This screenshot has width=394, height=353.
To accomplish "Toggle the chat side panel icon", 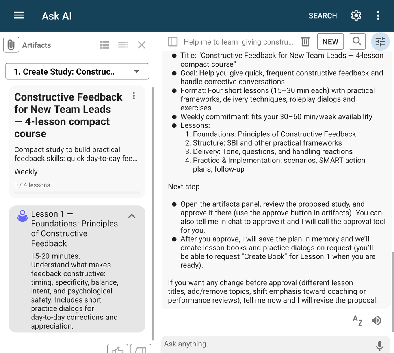I will 173,41.
